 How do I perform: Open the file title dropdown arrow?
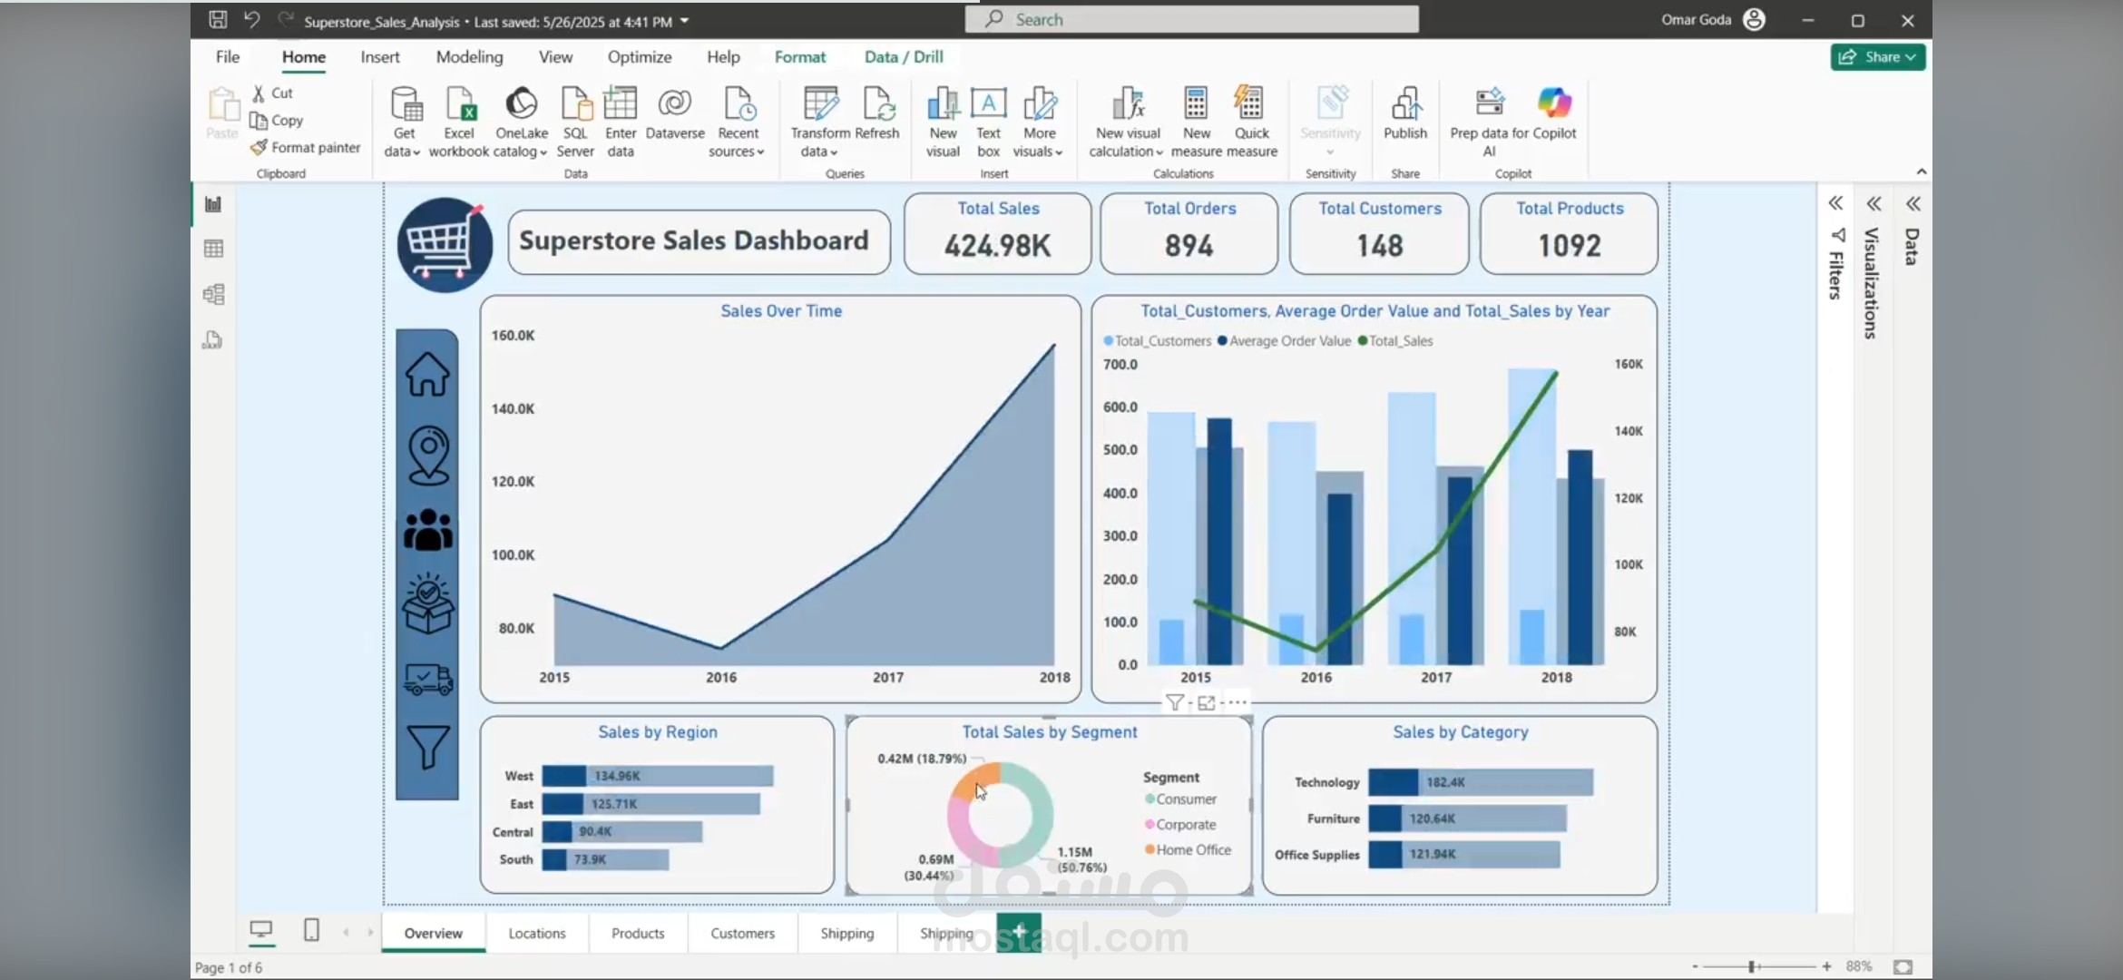685,21
